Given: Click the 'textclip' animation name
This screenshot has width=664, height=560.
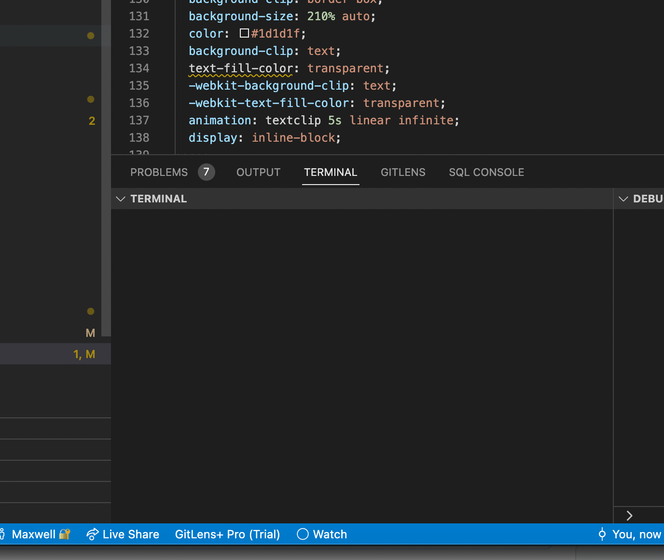Looking at the screenshot, I should (293, 120).
